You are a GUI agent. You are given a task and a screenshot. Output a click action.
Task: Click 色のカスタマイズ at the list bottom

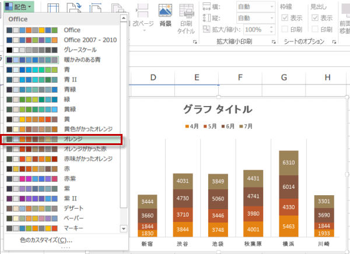coord(46,239)
